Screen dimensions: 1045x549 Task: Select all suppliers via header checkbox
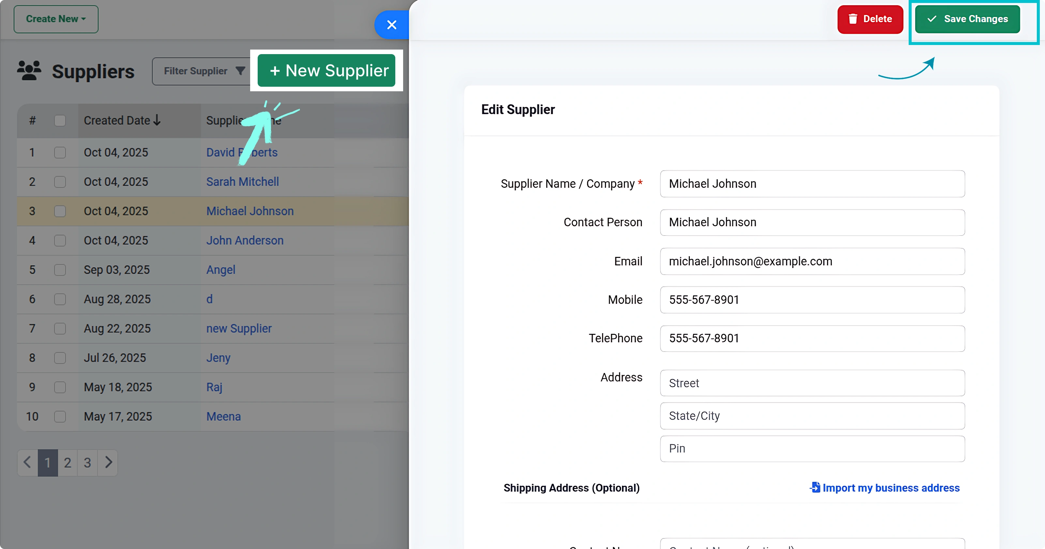tap(60, 120)
